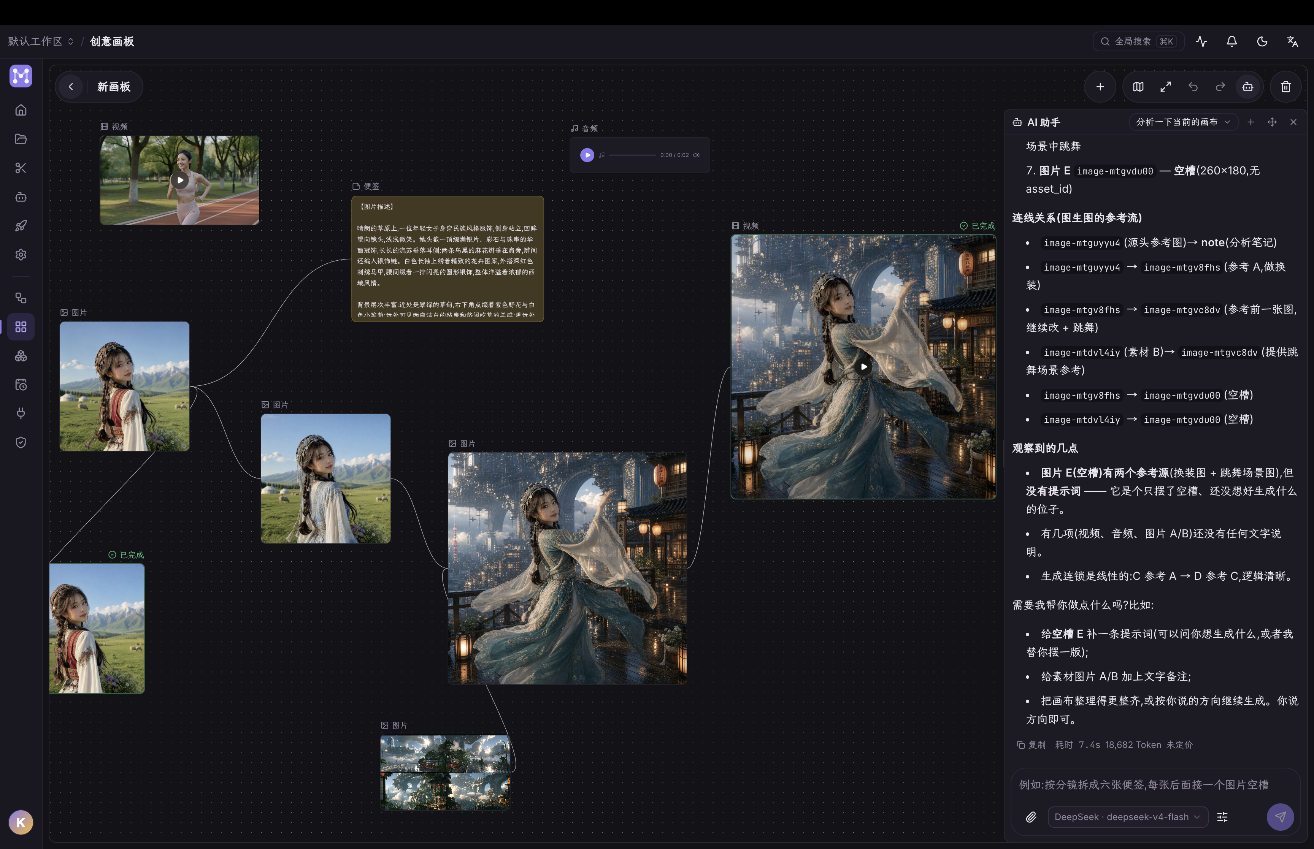The width and height of the screenshot is (1314, 849).
Task: Add a new node with the canvas plus button
Action: [x=1100, y=87]
